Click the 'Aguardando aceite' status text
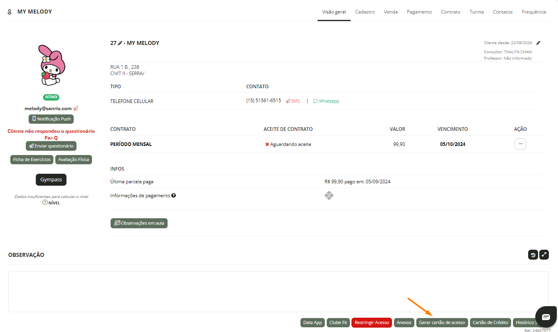The width and height of the screenshot is (558, 332). pyautogui.click(x=291, y=144)
